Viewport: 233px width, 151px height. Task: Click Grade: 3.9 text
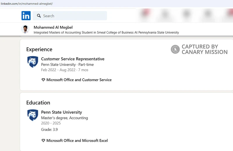tap(49, 130)
